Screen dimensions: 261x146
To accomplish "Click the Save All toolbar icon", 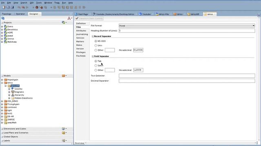I will coord(12,7).
